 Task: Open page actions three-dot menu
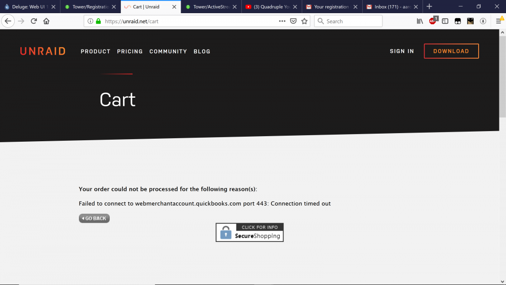(282, 21)
